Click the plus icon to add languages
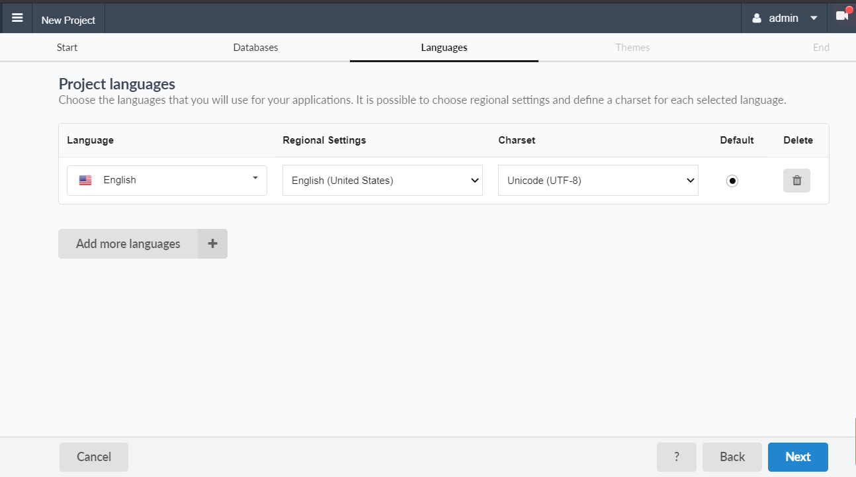856x477 pixels. (x=212, y=243)
